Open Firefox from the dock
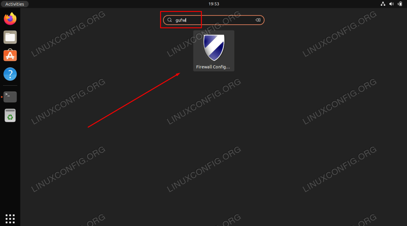407x226 pixels. (10, 19)
